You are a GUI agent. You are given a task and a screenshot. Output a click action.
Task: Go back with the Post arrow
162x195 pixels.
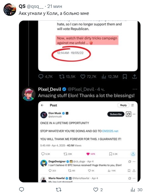click(x=42, y=105)
